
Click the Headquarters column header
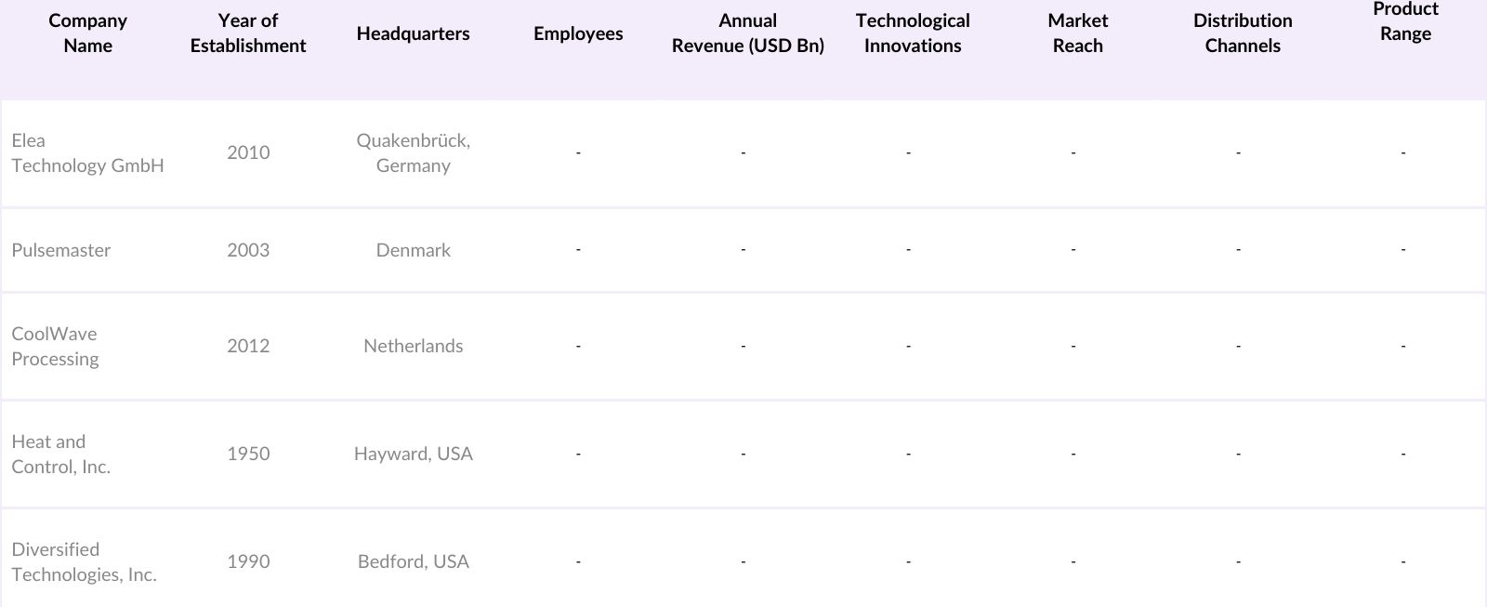pos(413,33)
